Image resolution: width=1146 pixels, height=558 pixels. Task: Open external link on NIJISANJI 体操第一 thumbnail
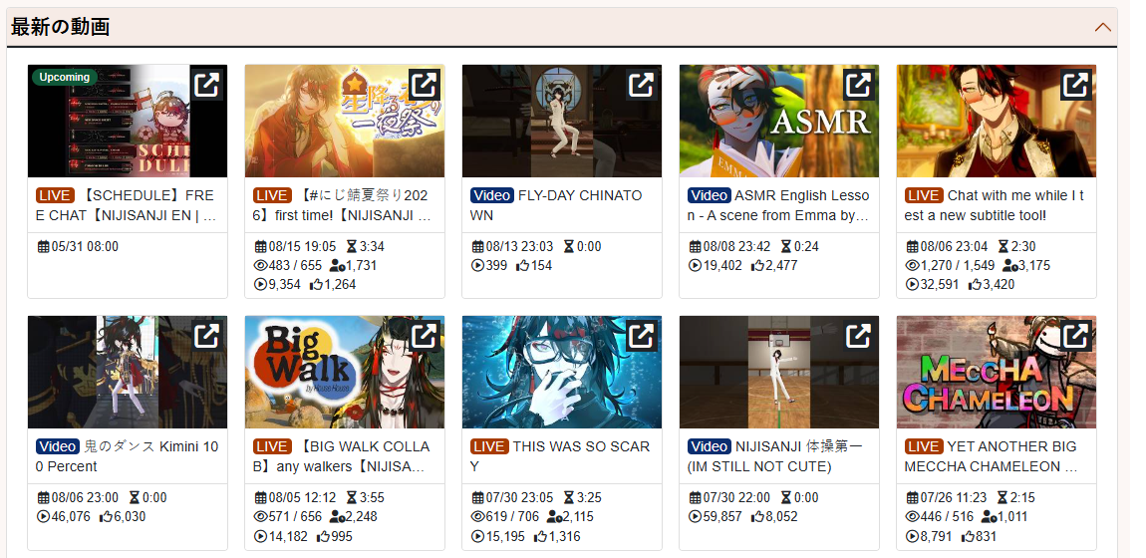[x=858, y=336]
